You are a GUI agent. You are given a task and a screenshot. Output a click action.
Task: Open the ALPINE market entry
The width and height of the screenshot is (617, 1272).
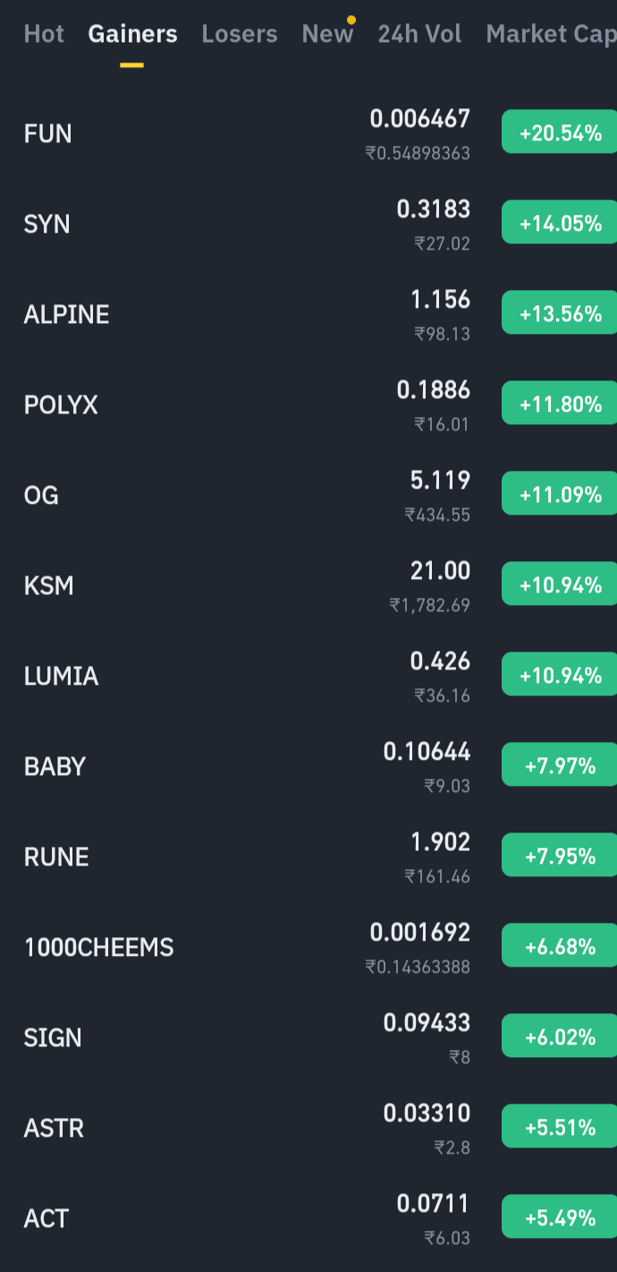click(308, 315)
